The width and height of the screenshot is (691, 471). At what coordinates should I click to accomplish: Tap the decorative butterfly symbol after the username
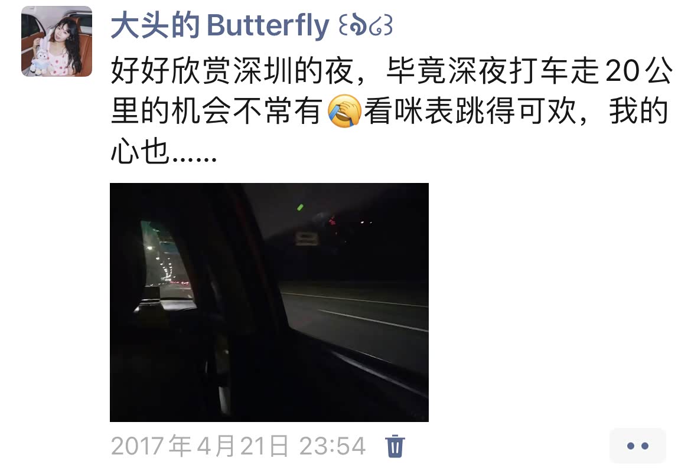click(x=366, y=25)
